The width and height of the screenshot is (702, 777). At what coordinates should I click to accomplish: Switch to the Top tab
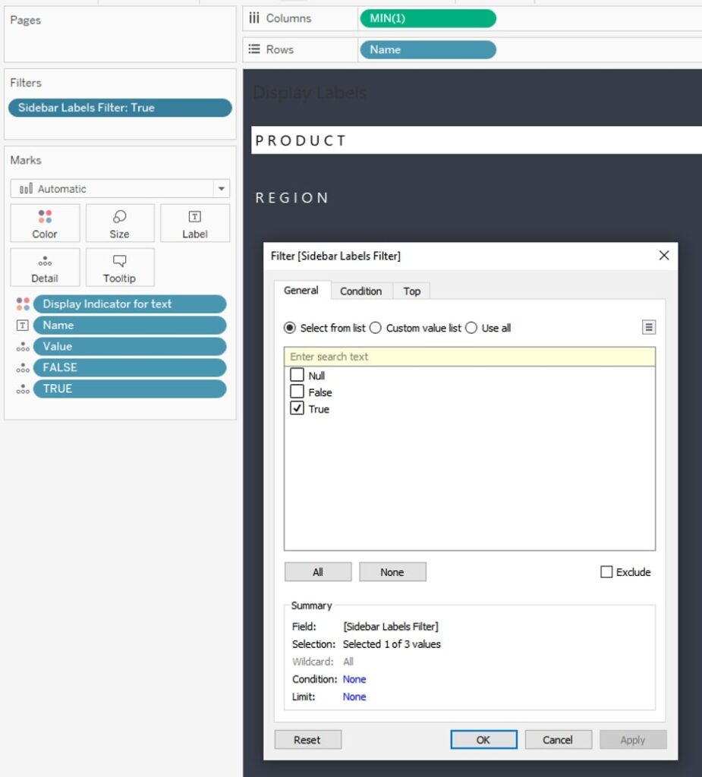[x=411, y=291]
